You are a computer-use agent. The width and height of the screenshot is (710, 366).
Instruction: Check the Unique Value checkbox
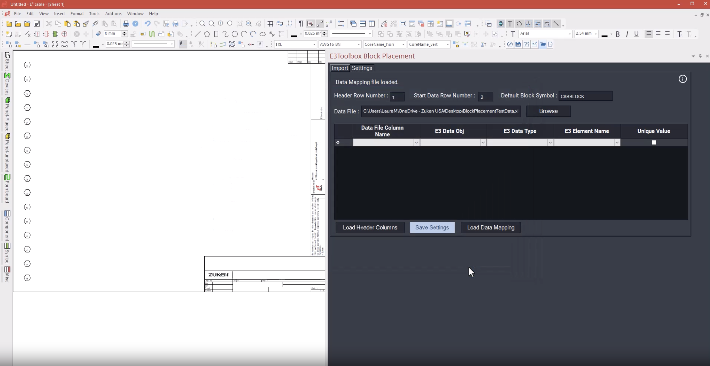[x=654, y=142]
